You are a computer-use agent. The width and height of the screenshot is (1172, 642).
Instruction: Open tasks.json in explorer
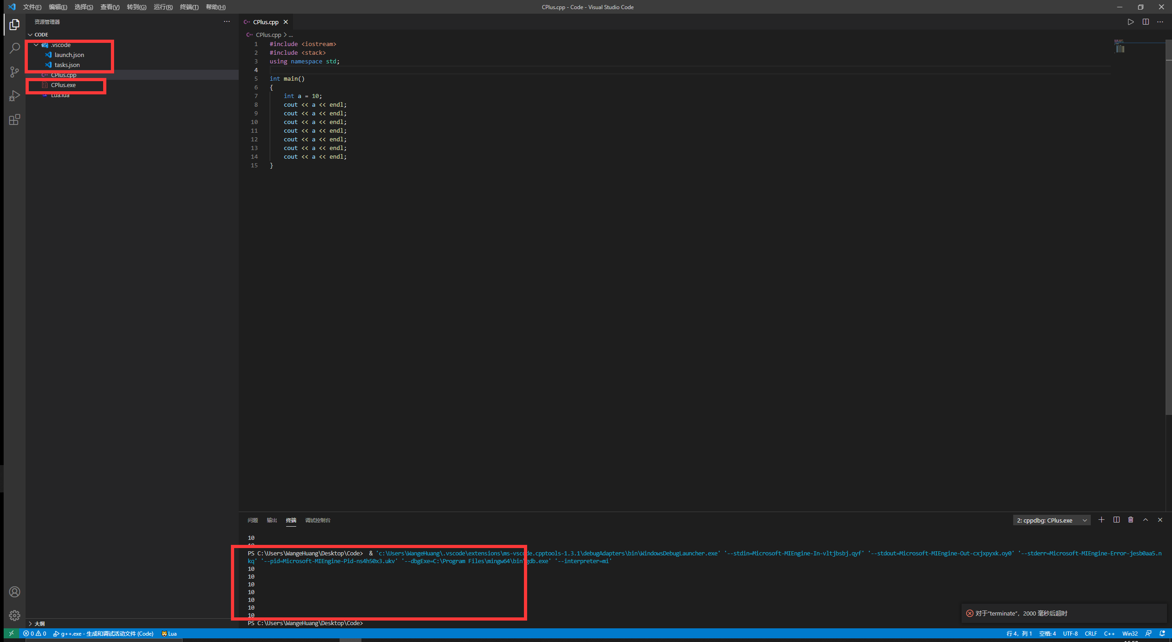67,65
